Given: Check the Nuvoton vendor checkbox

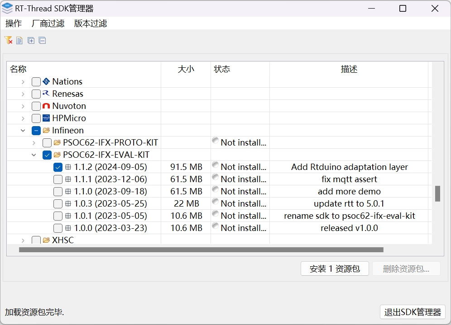Looking at the screenshot, I should pyautogui.click(x=36, y=106).
